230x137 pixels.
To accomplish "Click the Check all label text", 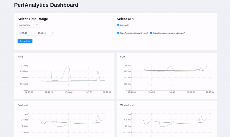I will (124, 25).
